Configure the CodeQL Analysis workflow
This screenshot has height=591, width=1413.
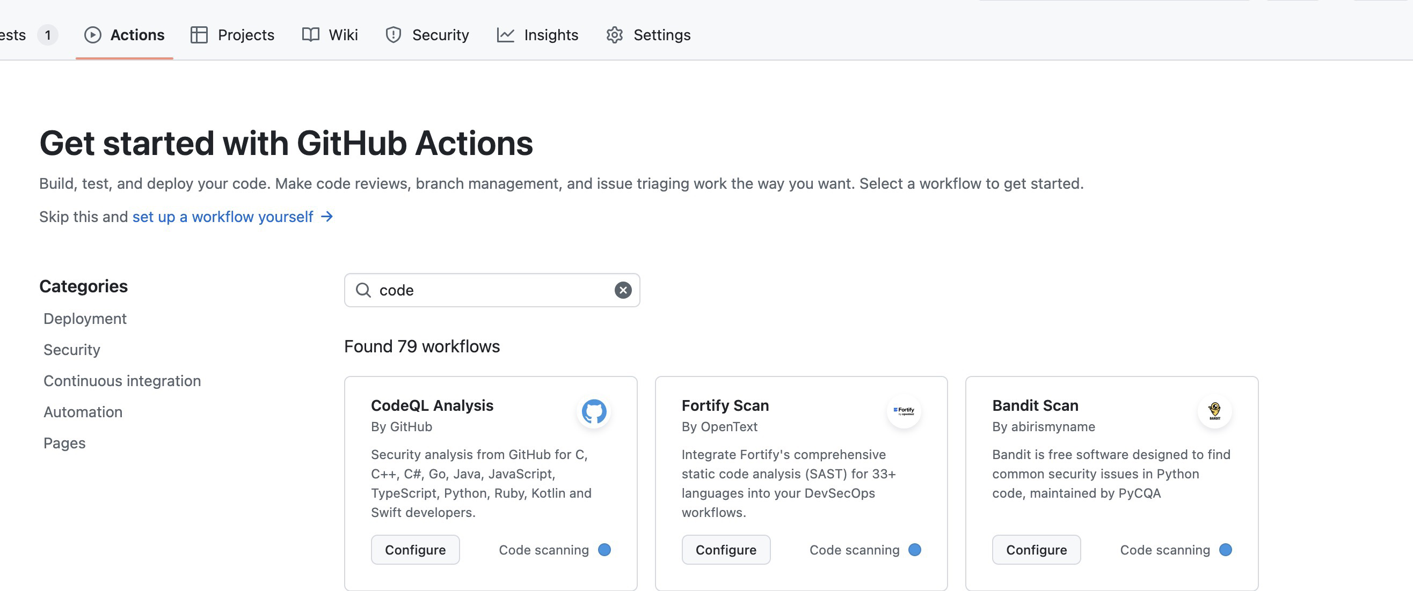click(x=415, y=549)
